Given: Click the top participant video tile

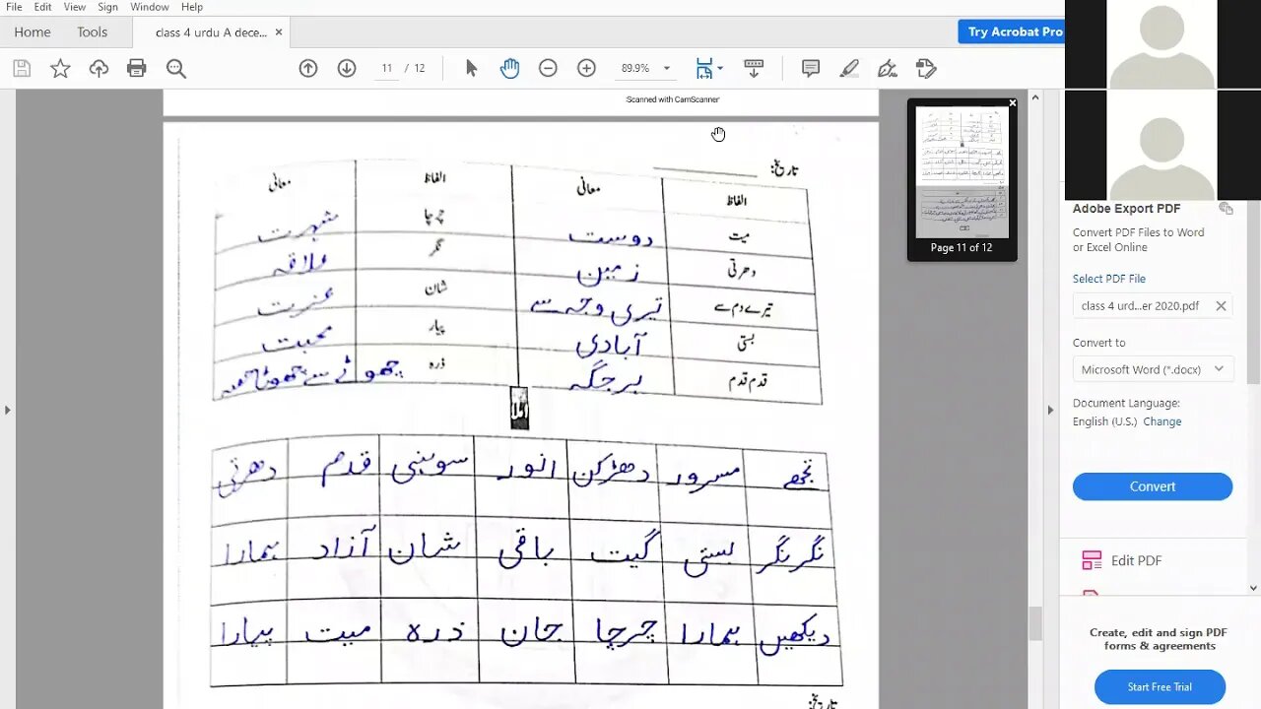Looking at the screenshot, I should tap(1162, 44).
